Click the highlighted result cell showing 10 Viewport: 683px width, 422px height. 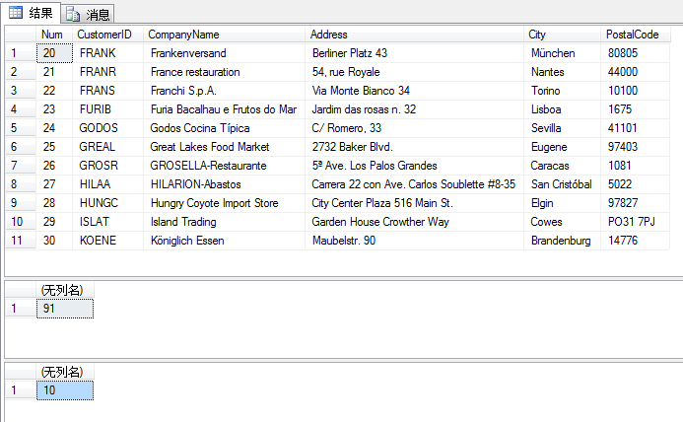click(x=65, y=390)
